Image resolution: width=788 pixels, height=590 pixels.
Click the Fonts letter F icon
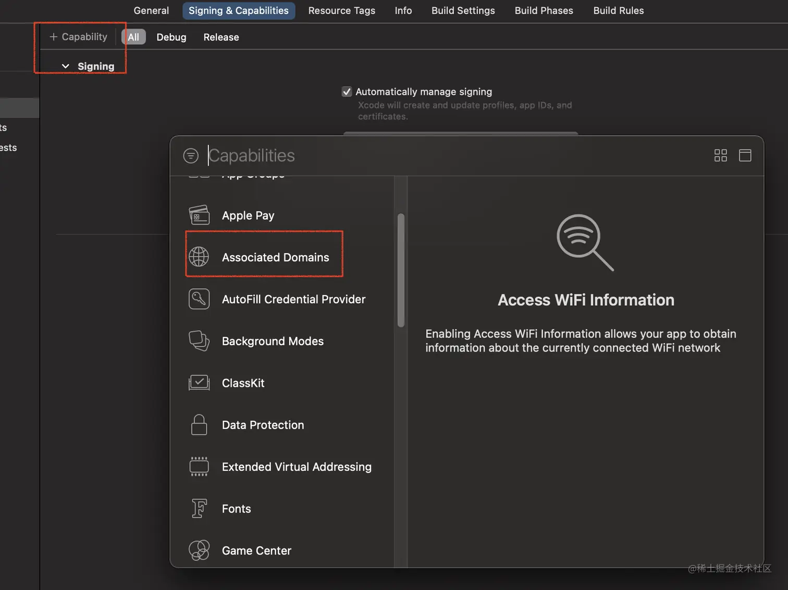point(199,508)
